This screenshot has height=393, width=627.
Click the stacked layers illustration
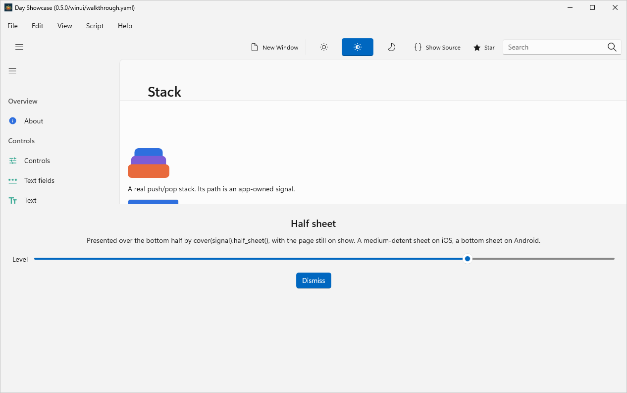coord(149,163)
